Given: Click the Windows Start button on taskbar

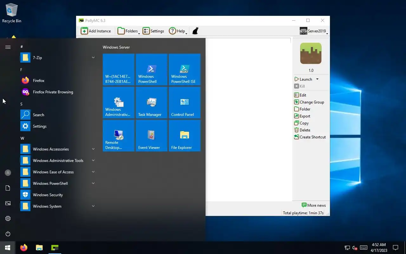Looking at the screenshot, I should (x=8, y=248).
